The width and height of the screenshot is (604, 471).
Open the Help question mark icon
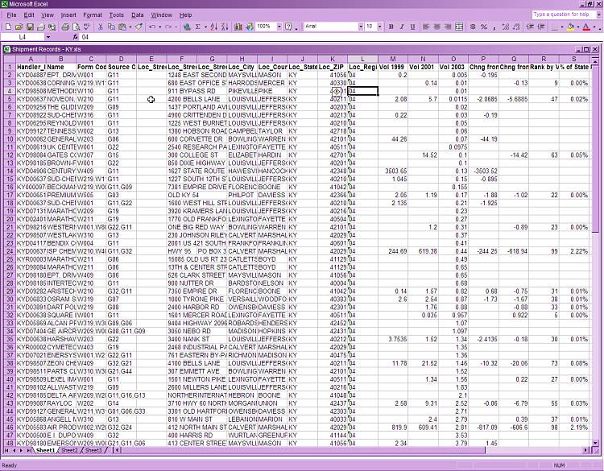[288, 27]
